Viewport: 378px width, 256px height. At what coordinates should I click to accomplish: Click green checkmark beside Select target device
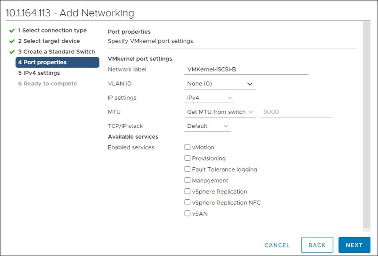coord(12,41)
